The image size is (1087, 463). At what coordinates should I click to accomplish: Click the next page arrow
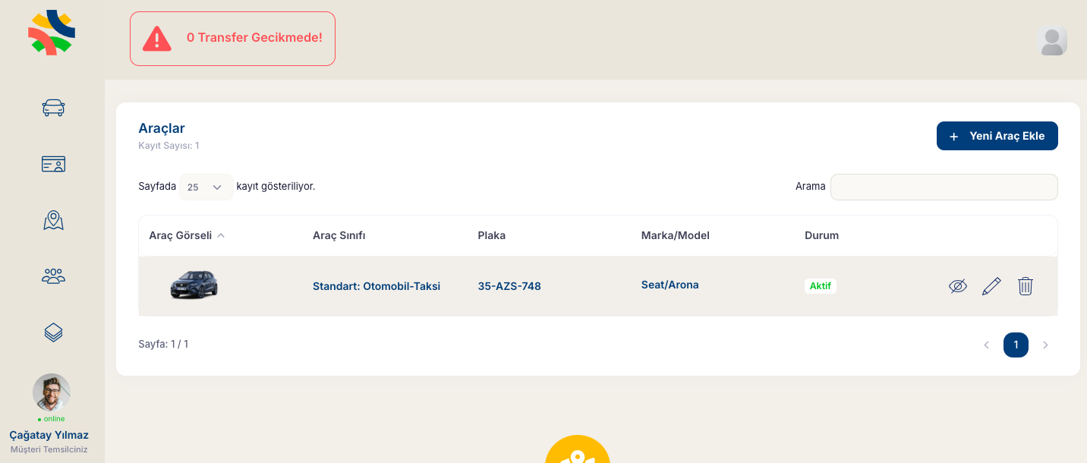[x=1045, y=345]
